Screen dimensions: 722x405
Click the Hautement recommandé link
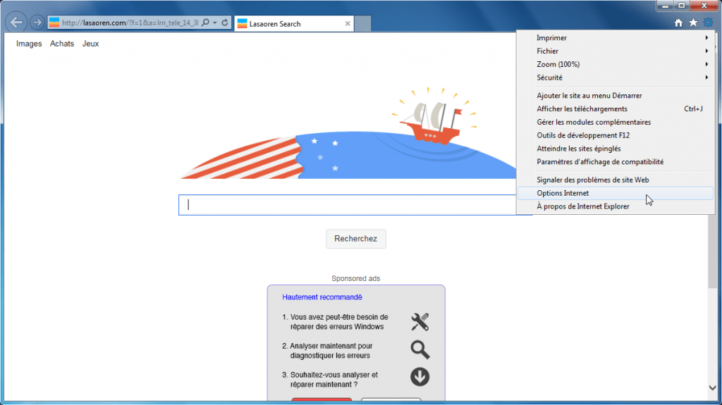pyautogui.click(x=322, y=297)
